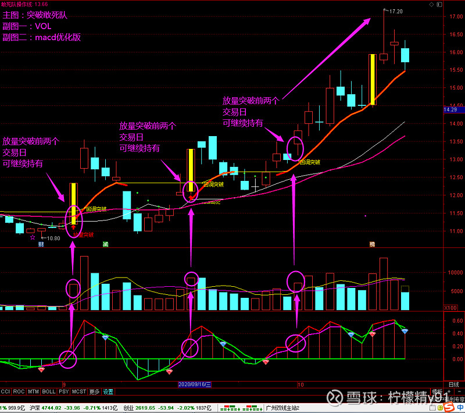The height and width of the screenshot is (413, 465).
Task: Click the second green-red signal icon in status bar
Action: pos(252,408)
